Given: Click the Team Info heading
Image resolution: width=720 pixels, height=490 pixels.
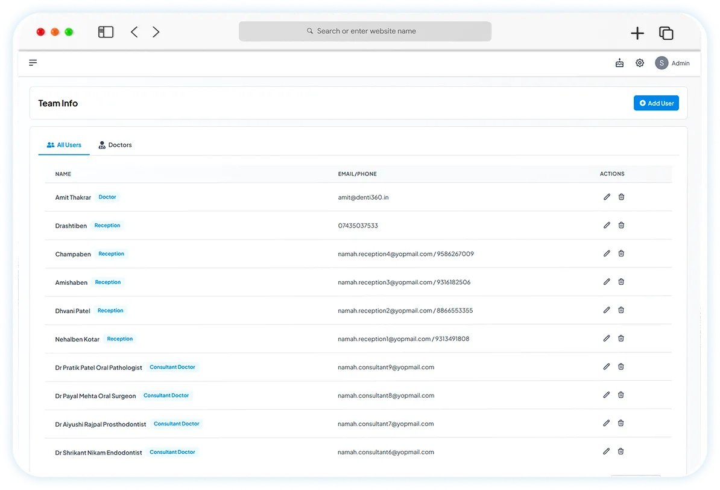Looking at the screenshot, I should [x=58, y=103].
